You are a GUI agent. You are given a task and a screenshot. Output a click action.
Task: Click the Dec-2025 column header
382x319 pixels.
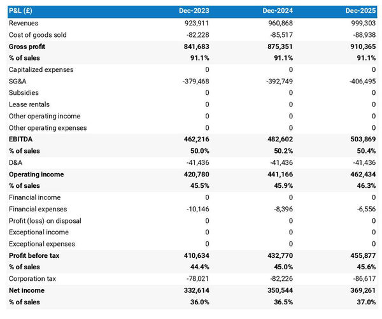coord(360,11)
